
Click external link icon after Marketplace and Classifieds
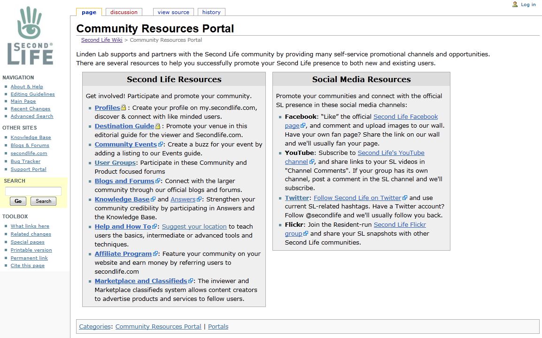(x=191, y=281)
